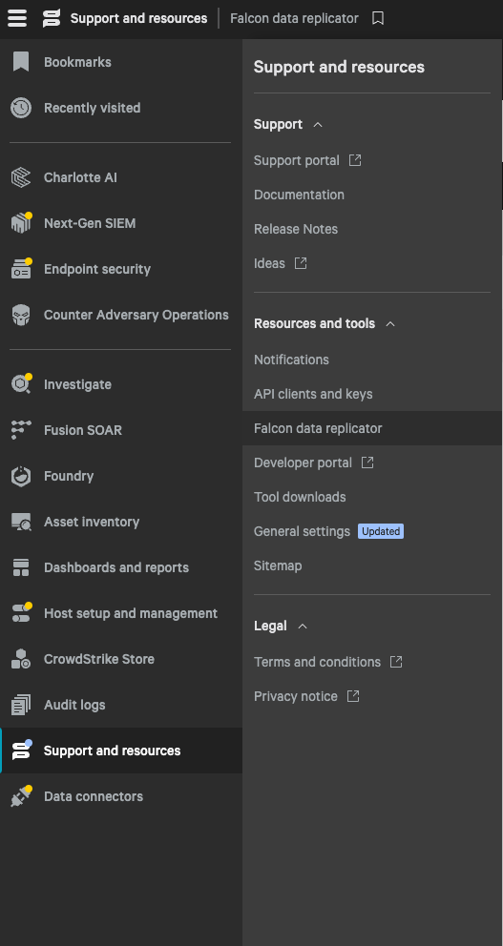Click Support and resources header title
The width and height of the screenshot is (503, 946).
click(x=139, y=19)
